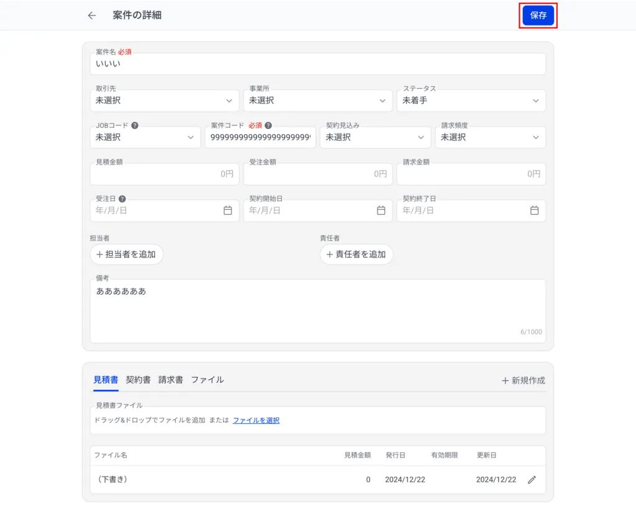
Task: Click the 有効期限 column header
Action: pos(444,456)
